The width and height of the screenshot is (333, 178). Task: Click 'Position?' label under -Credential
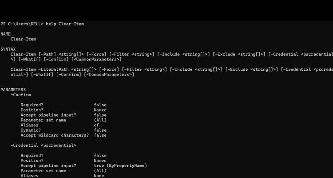32,161
